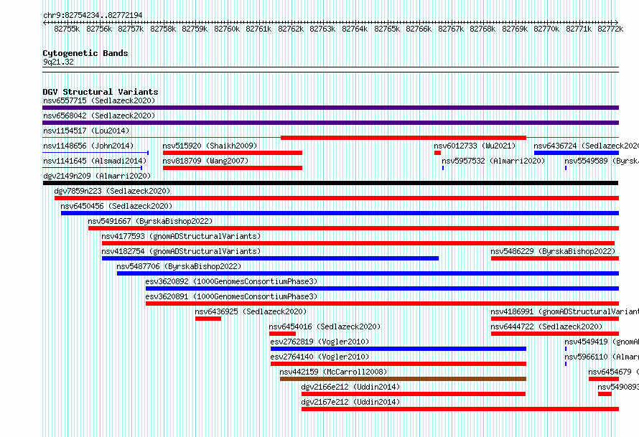Screen dimensions: 639x437
Task: Open nsv6436925 (Sedlazeck2020) label
Action: pos(251,311)
